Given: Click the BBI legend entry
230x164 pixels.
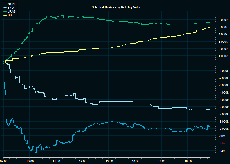Looking at the screenshot, I should 10,15.
